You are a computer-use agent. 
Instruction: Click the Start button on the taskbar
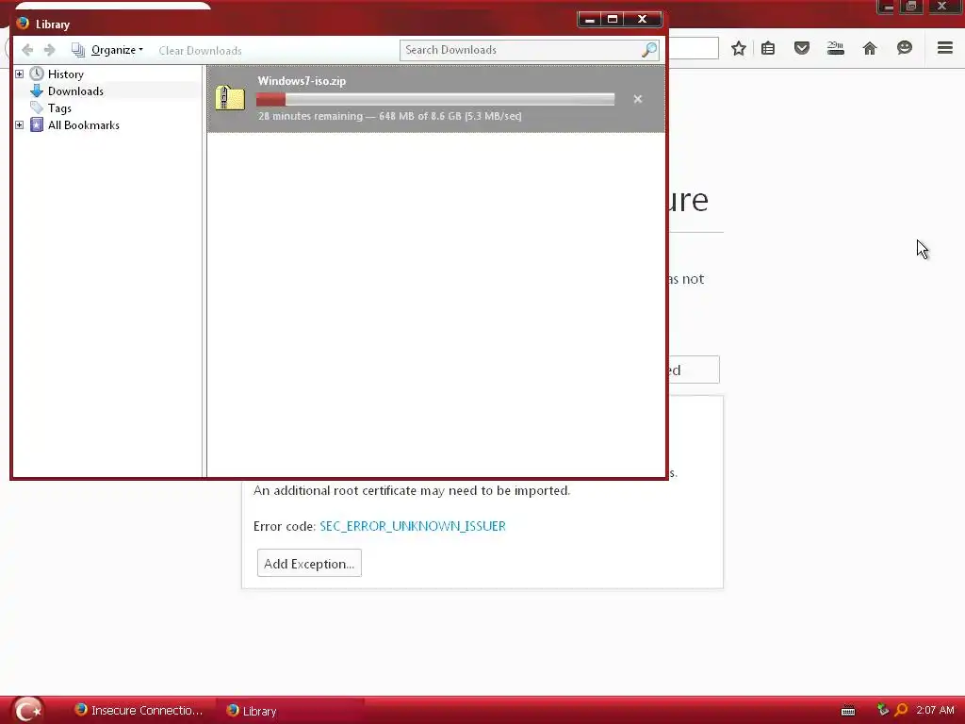27,710
